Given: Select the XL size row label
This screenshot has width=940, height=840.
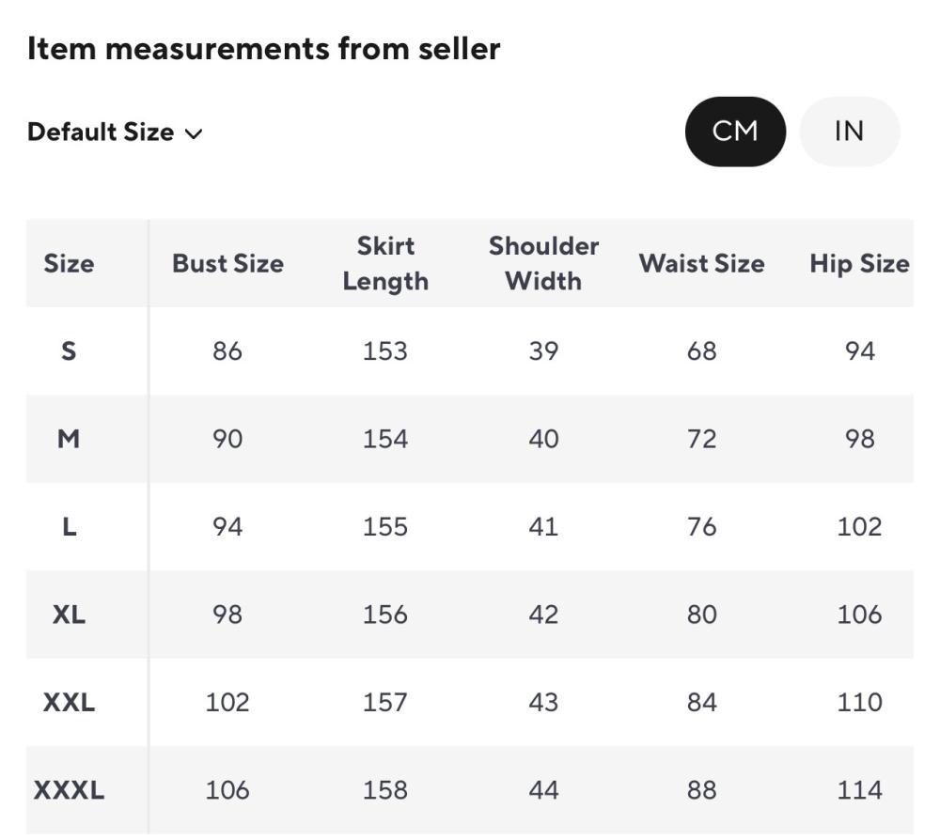Looking at the screenshot, I should [69, 614].
